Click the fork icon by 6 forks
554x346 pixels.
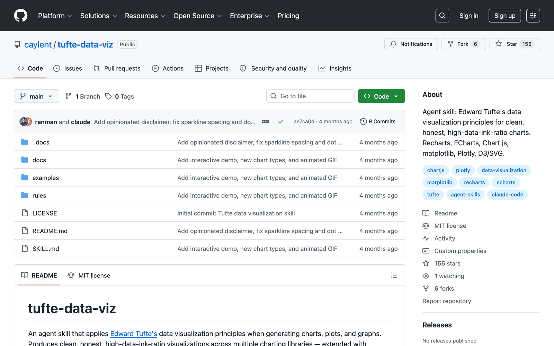point(426,288)
